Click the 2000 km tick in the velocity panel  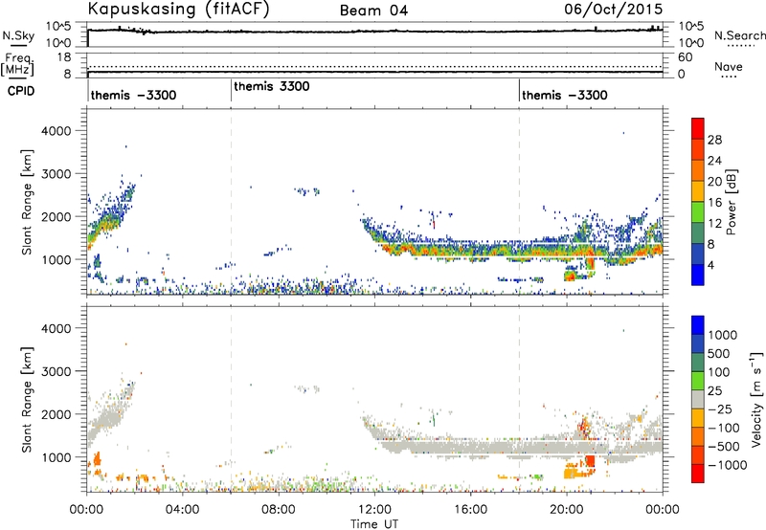click(56, 414)
